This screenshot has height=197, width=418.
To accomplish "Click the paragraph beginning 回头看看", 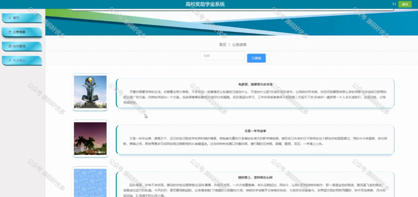I will 255,190.
